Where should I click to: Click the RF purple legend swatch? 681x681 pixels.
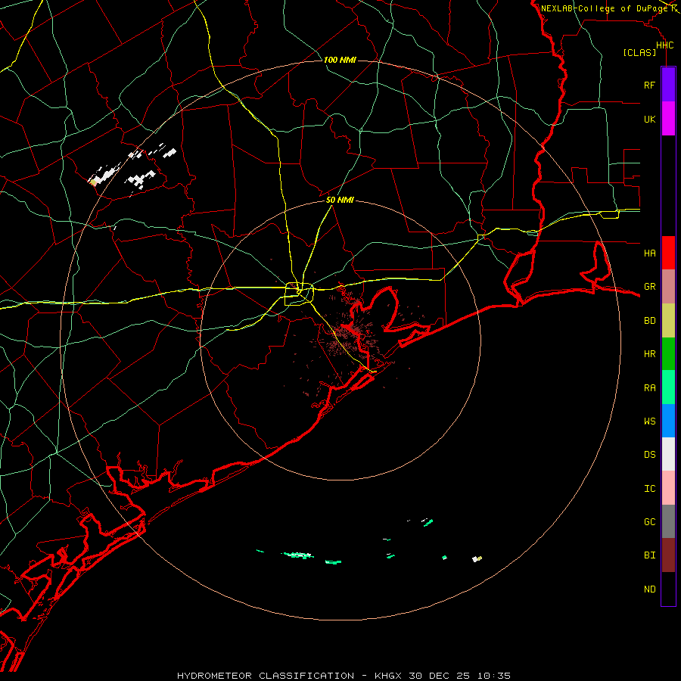(668, 85)
